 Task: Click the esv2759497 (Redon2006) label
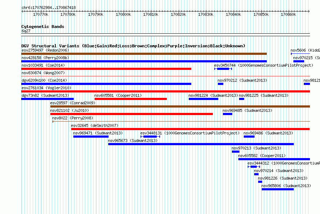coord(45,50)
